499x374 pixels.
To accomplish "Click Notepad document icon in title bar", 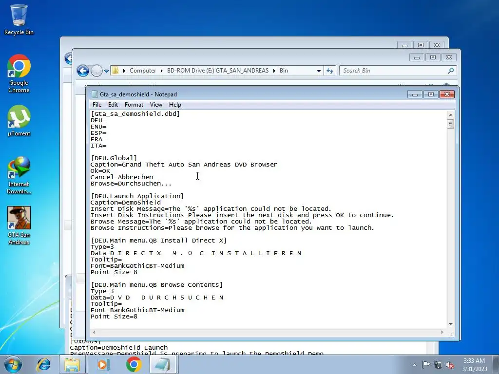I will click(x=94, y=94).
